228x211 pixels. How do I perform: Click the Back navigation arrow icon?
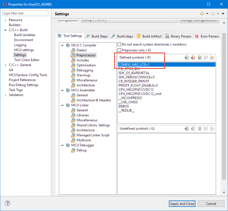(x=202, y=14)
